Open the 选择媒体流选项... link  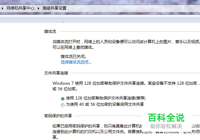pos(76,62)
